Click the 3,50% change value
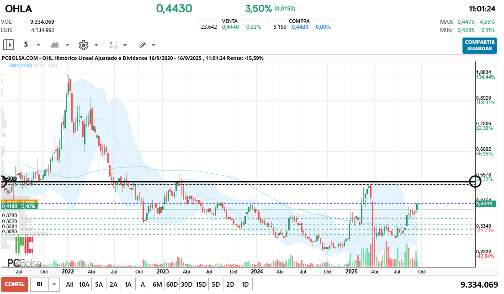 259,9
